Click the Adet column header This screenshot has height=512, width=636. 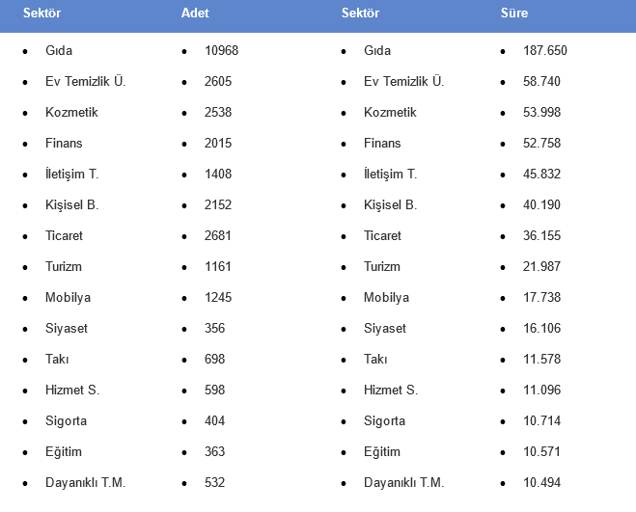click(x=195, y=13)
